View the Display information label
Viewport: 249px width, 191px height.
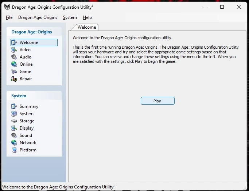pyautogui.click(x=27, y=128)
